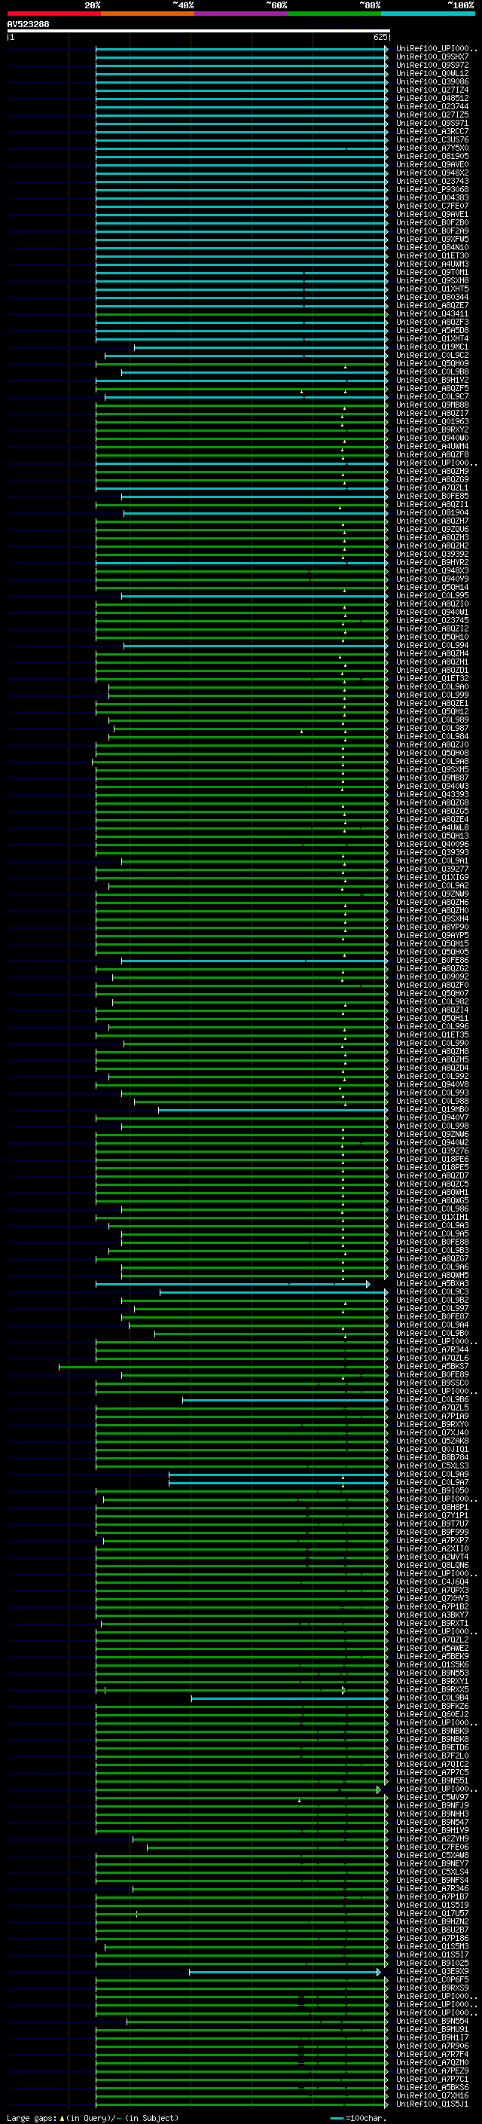482x2124 pixels.
Task: Open hit UniRef100_A3RCC7
Action: [432, 131]
